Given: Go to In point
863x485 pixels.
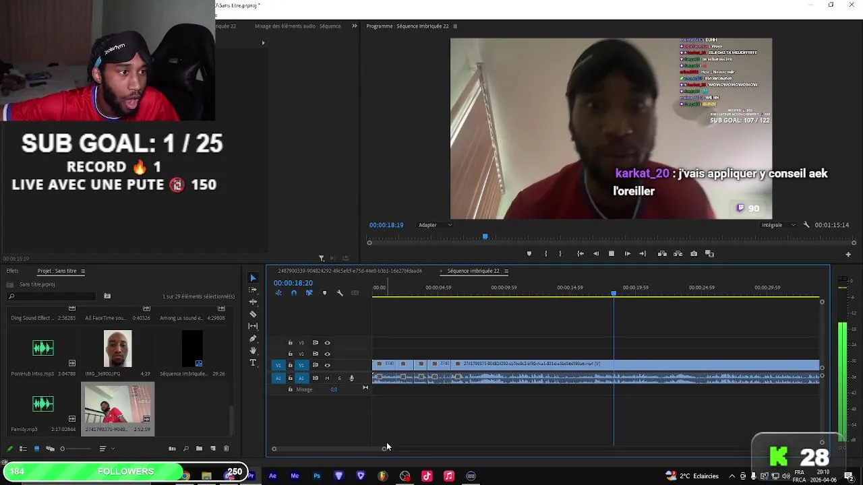Looking at the screenshot, I should pyautogui.click(x=581, y=254).
